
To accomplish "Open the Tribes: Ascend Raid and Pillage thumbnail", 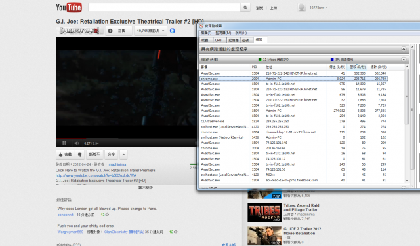I will pyautogui.click(x=264, y=213).
